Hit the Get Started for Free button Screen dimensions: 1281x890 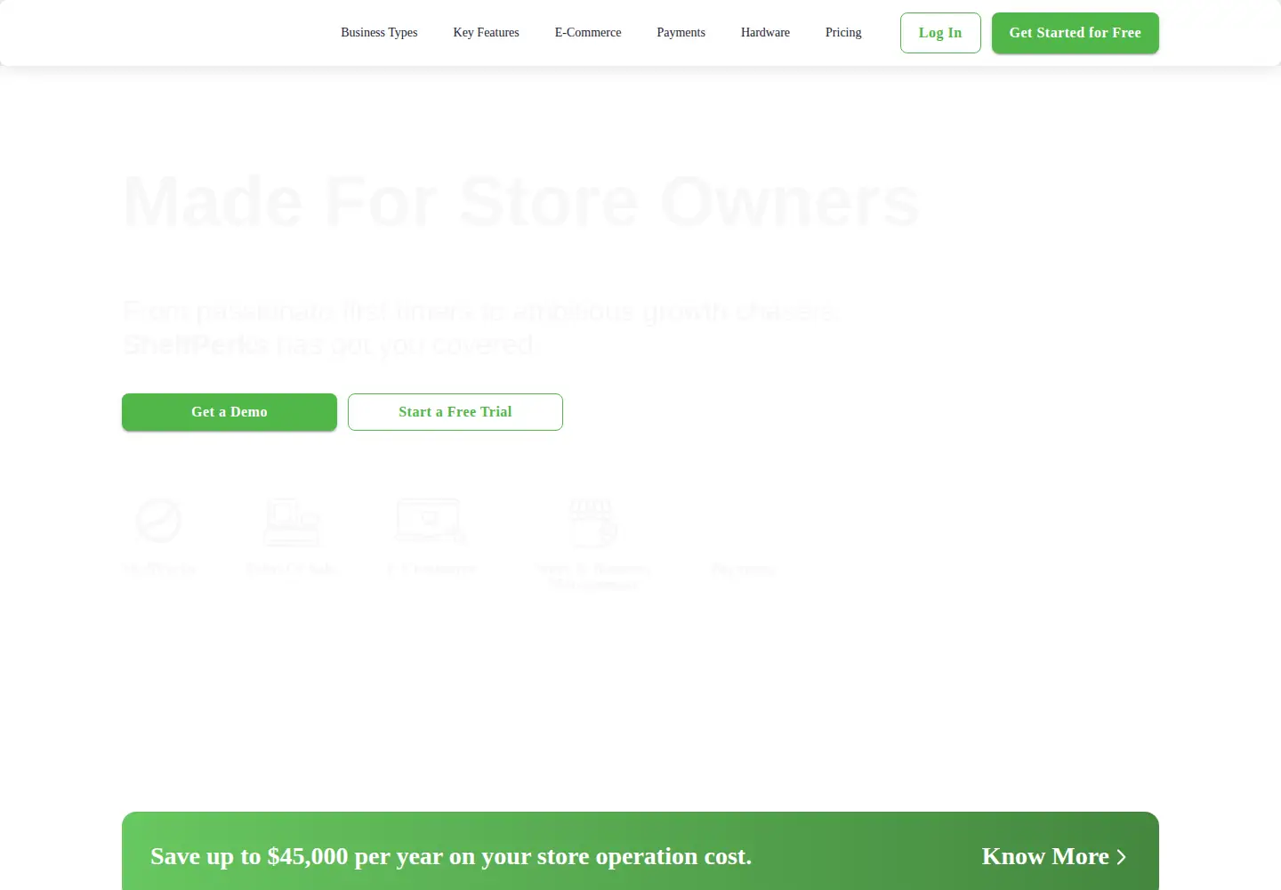1076,33
